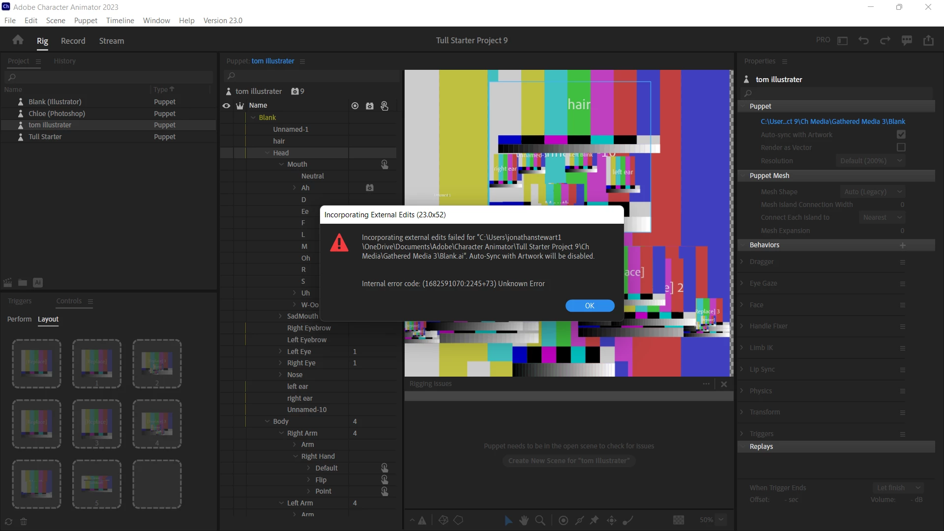Select the Zoom magnifier tool
Viewport: 944px width, 531px height.
(540, 520)
